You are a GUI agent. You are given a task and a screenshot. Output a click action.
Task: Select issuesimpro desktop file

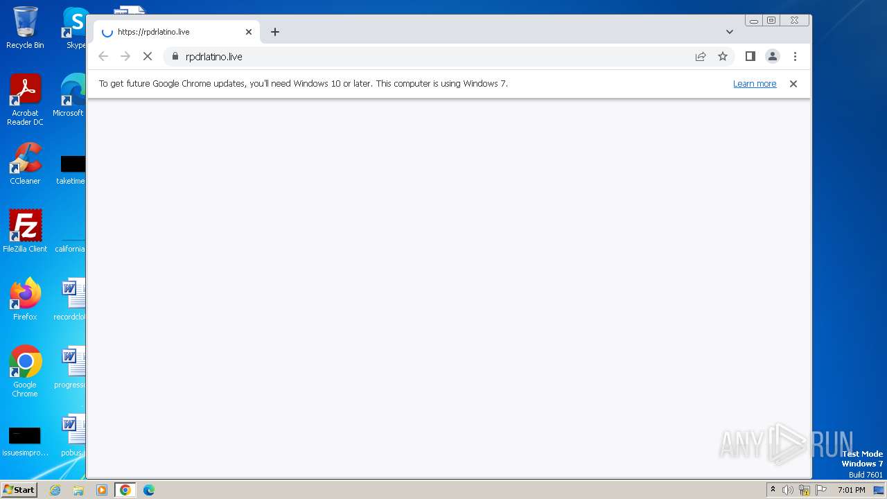(x=25, y=441)
